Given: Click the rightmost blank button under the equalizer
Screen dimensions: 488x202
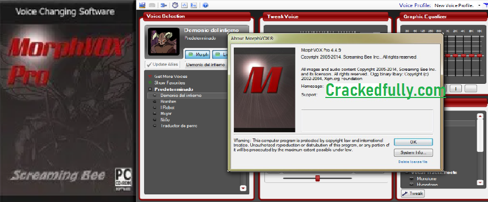Looking at the screenshot, I should point(471,88).
